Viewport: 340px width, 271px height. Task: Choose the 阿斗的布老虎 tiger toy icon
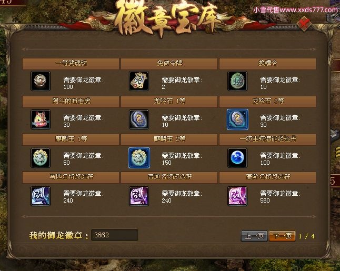41,119
